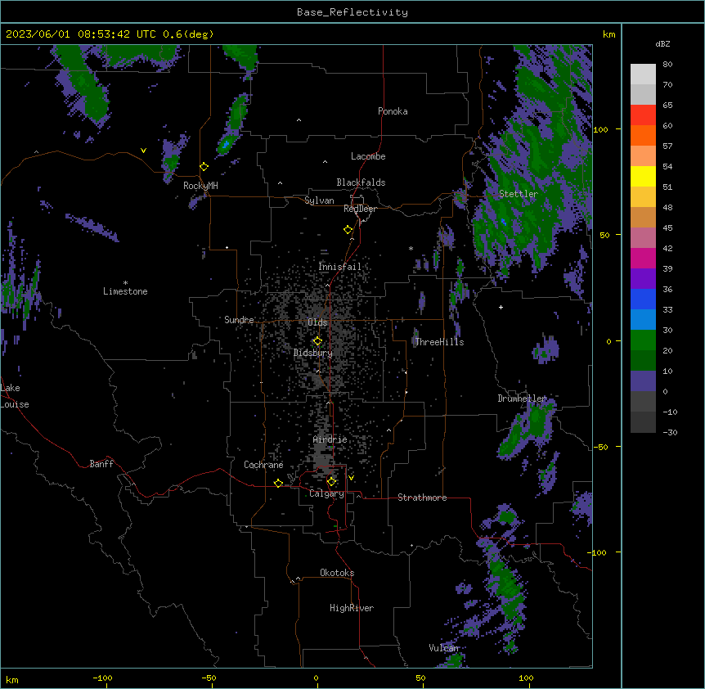
Task: Click the Limestone label
Action: coord(125,291)
